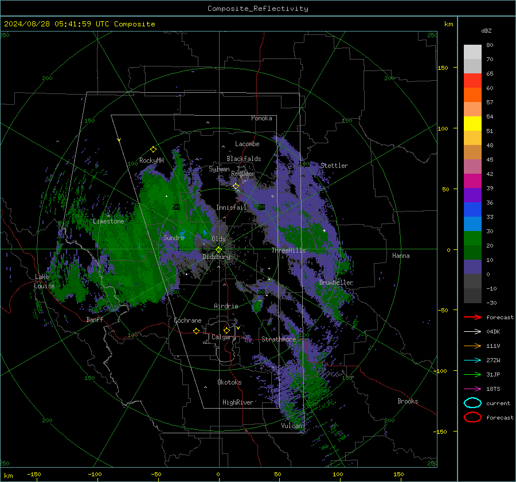This screenshot has height=482, width=516.
Task: Click the yellow diamond marker at RedDeer
Action: pyautogui.click(x=236, y=186)
